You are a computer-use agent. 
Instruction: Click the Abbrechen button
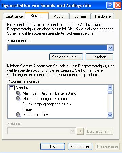(80, 146)
